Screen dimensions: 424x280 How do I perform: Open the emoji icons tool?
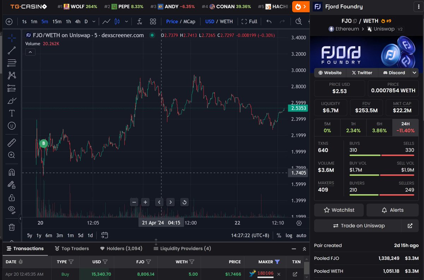pyautogui.click(x=12, y=126)
